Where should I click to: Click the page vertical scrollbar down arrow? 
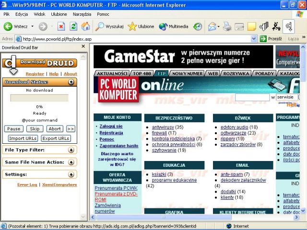303,211
